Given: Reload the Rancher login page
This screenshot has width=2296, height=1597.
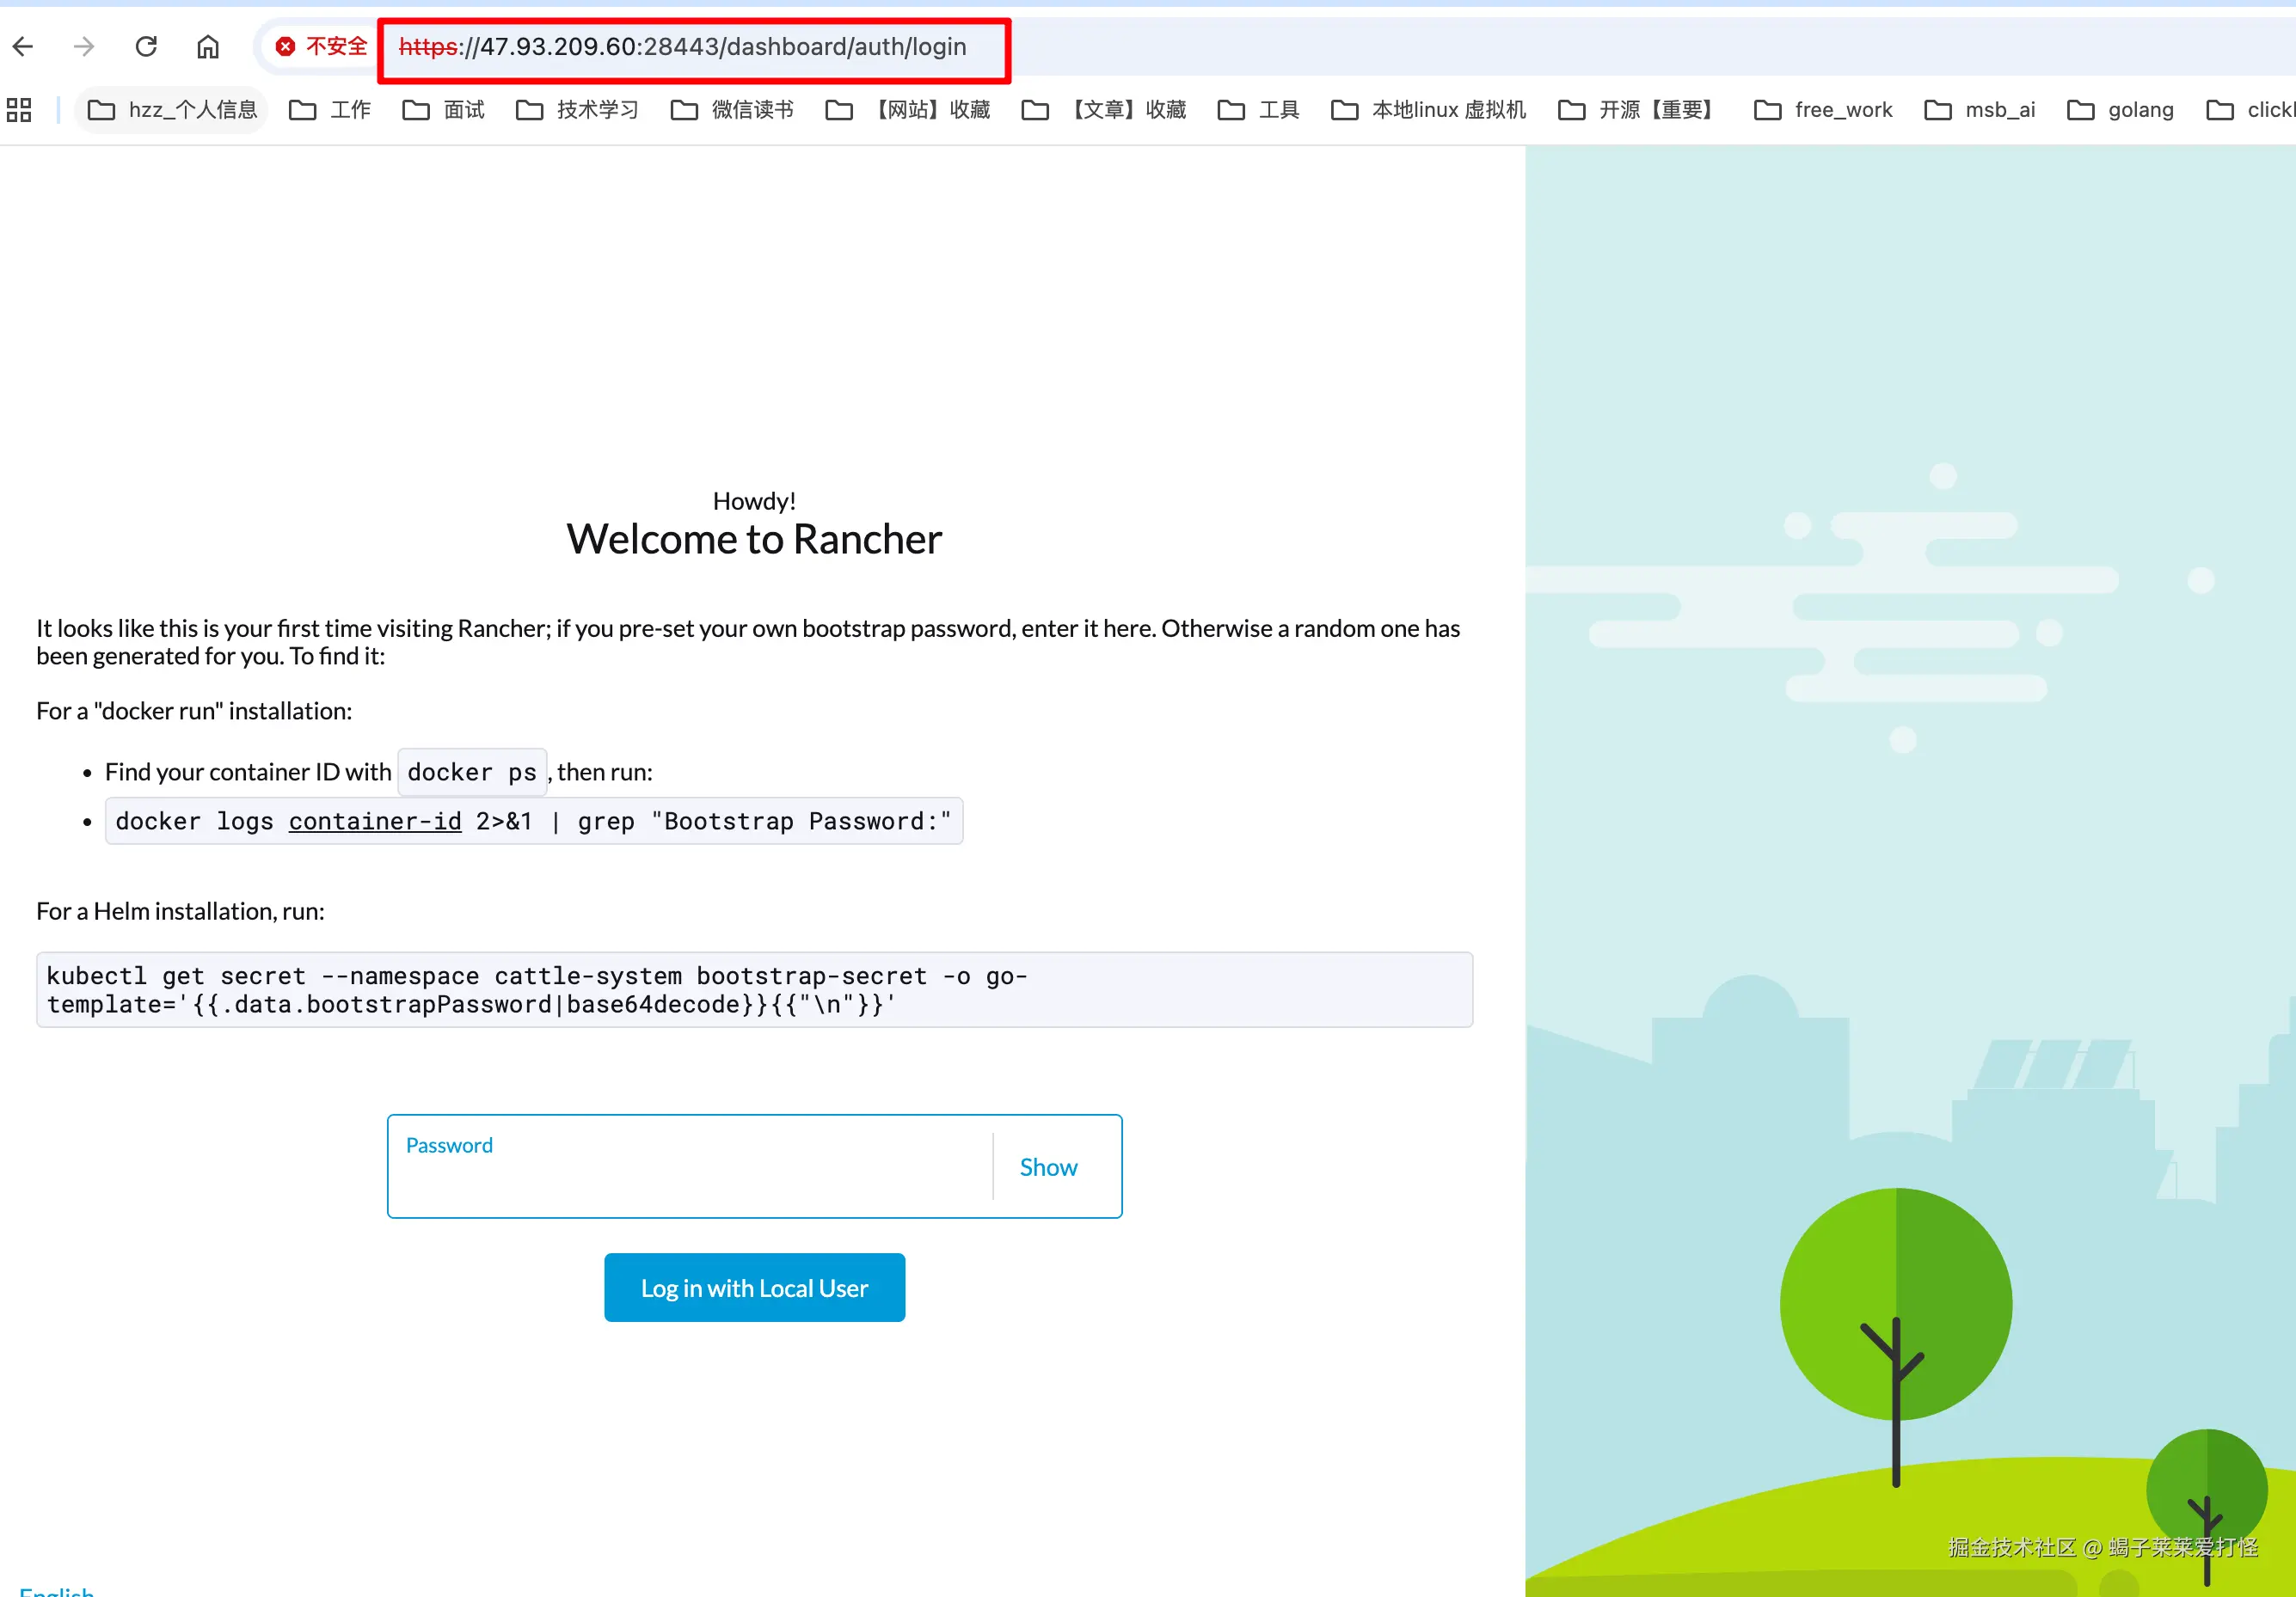Looking at the screenshot, I should coord(146,47).
